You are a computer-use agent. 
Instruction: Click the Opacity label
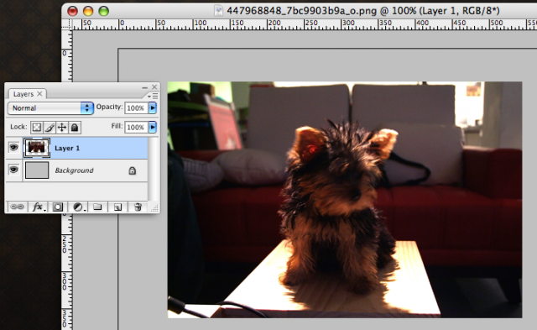[x=109, y=107]
